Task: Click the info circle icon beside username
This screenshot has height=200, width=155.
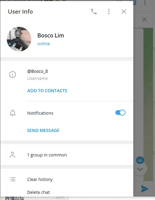Action: (x=13, y=74)
